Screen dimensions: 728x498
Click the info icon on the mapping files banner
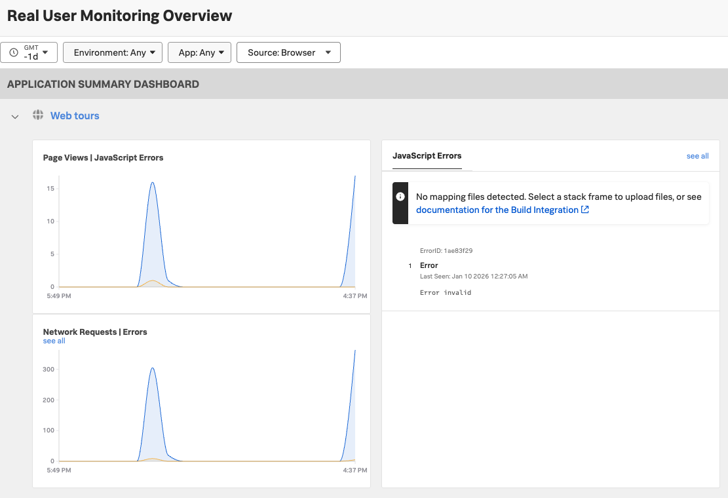coord(400,196)
